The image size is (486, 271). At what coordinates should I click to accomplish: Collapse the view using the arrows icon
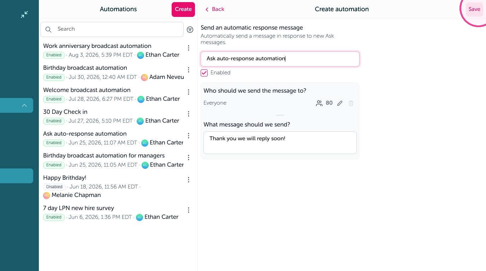coord(24,14)
